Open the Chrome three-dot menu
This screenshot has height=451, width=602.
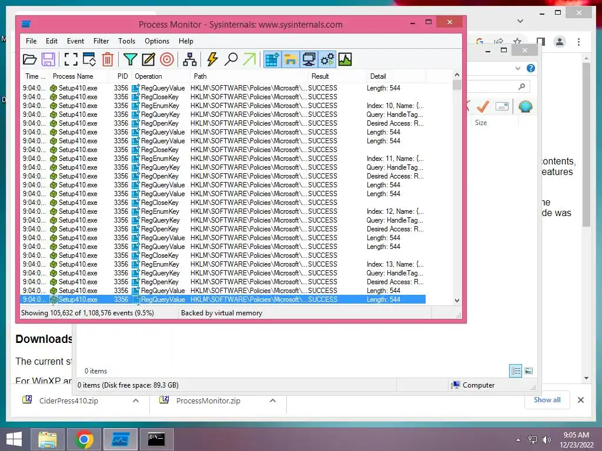[x=578, y=42]
